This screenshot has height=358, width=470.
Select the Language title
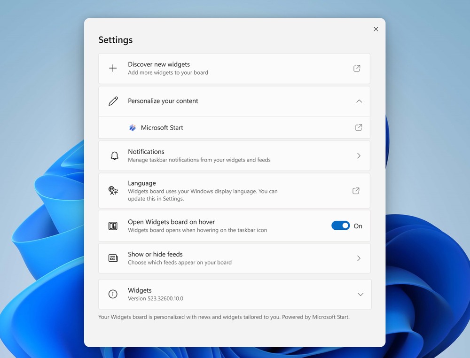142,183
